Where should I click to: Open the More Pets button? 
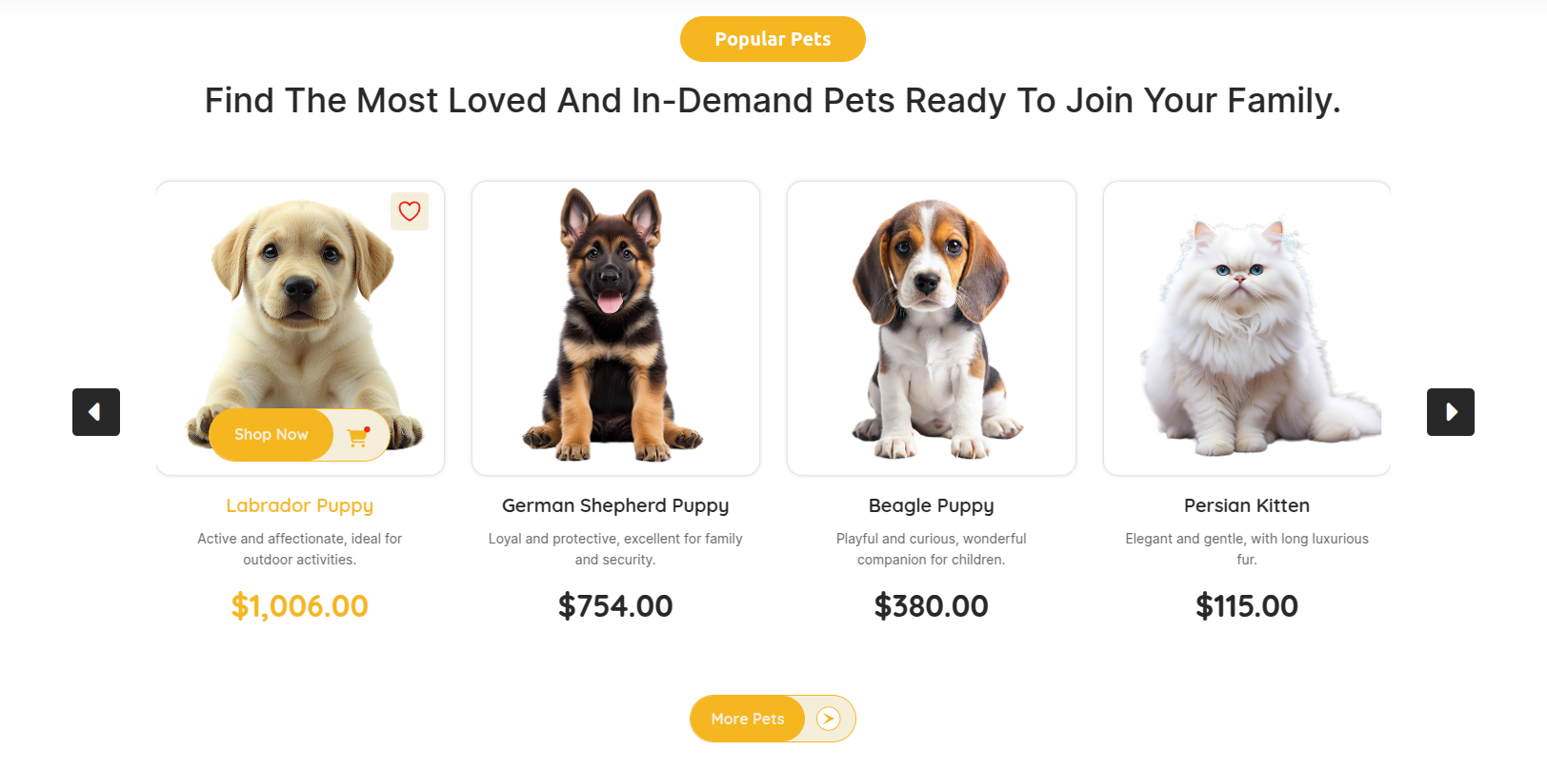tap(748, 719)
